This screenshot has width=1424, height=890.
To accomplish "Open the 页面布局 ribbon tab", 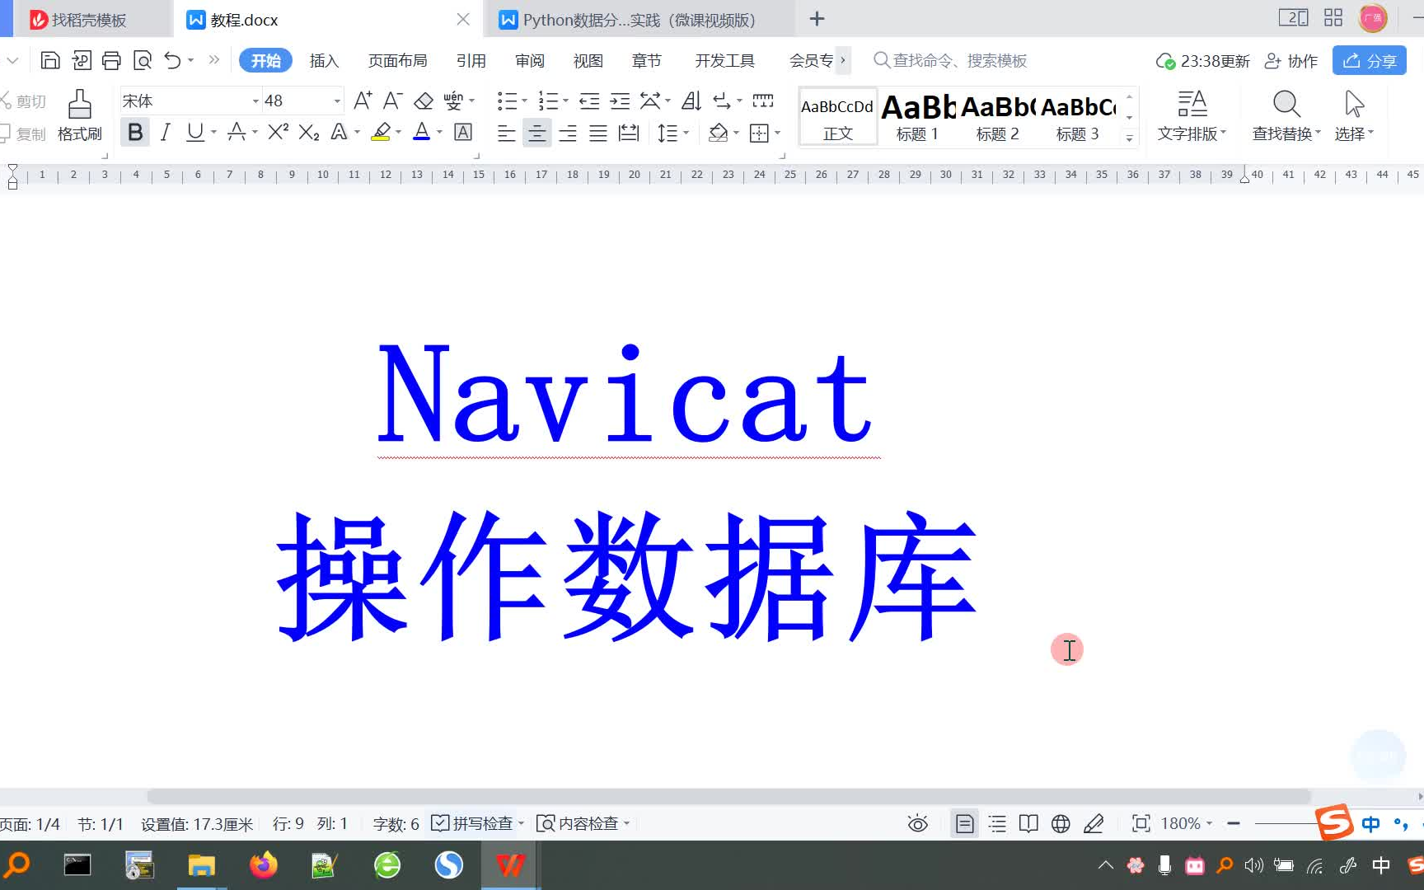I will (x=397, y=60).
